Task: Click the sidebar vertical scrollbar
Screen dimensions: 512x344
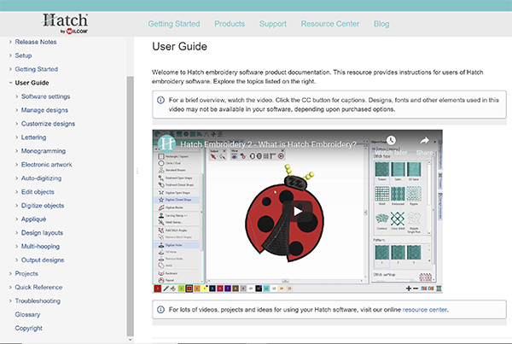Action: point(130,206)
